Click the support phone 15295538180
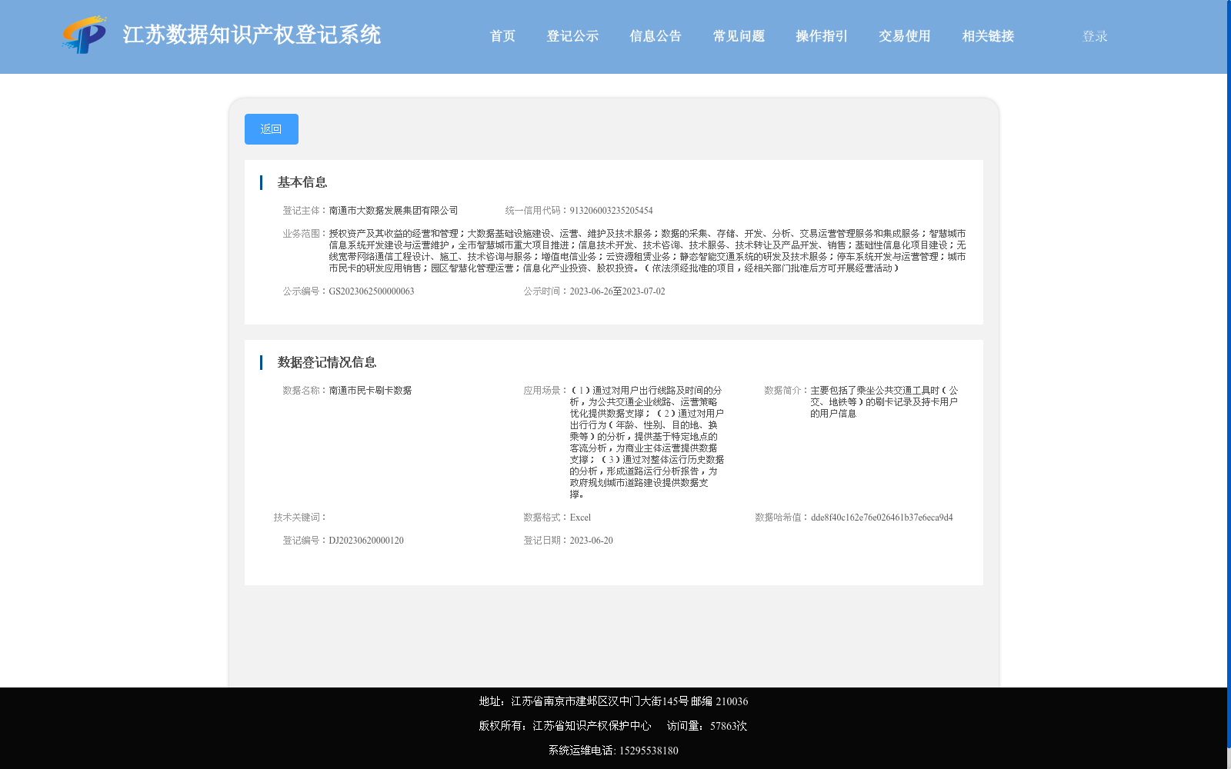 (649, 751)
